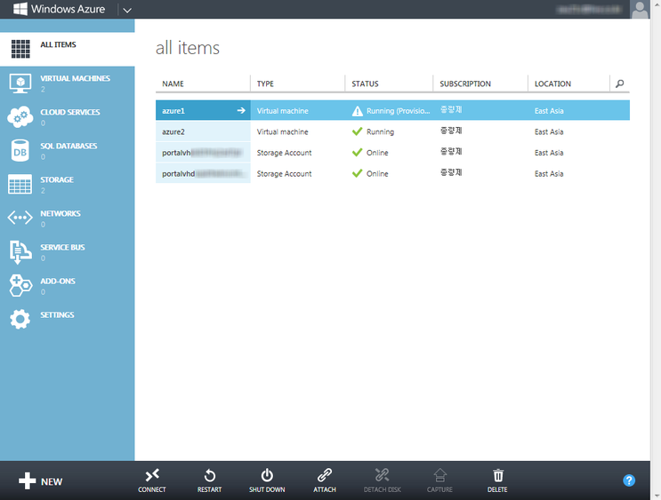This screenshot has height=500, width=661.
Task: Open the SQL Databases DB icon
Action: 20,151
